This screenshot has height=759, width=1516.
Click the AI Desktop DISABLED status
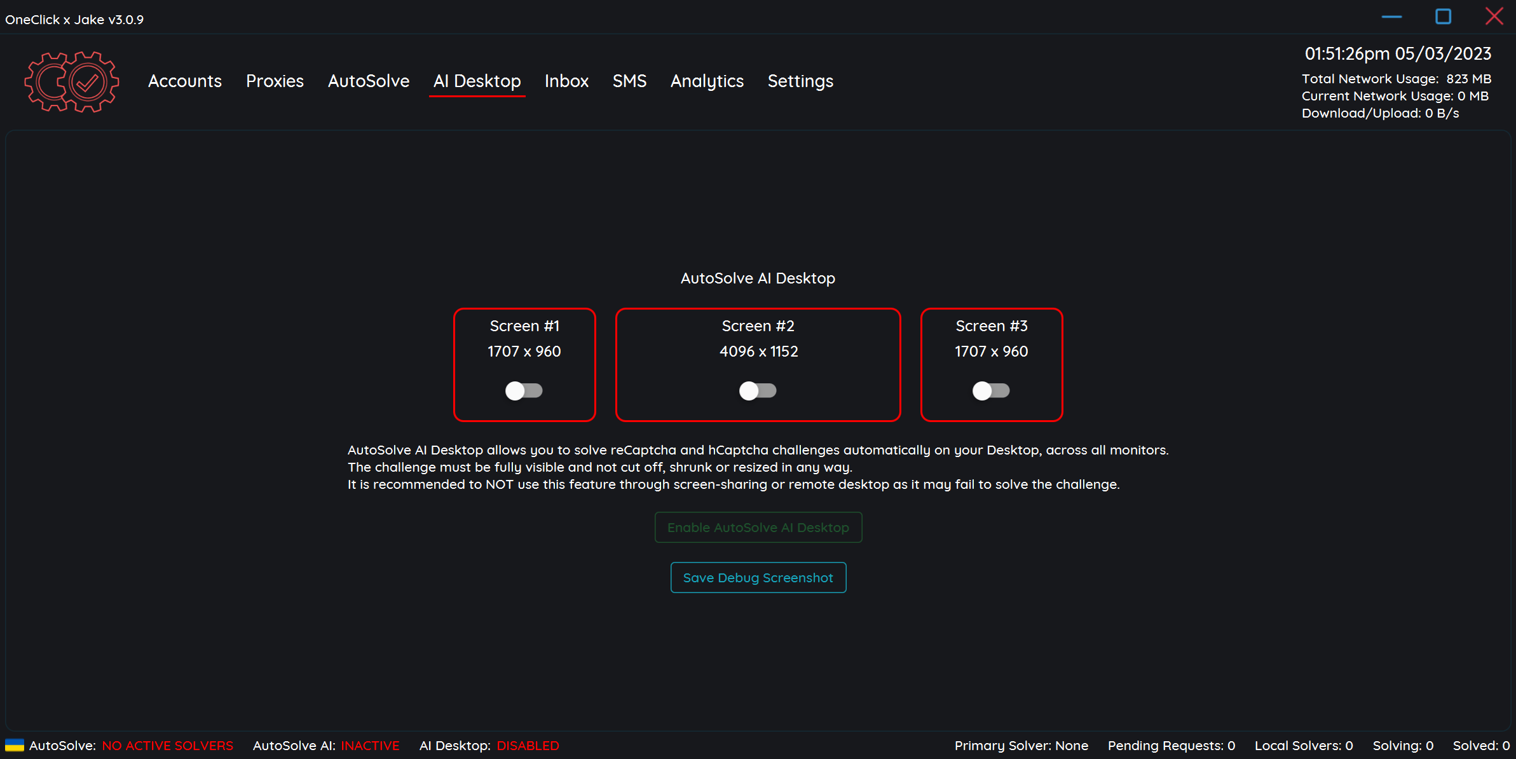click(x=489, y=746)
